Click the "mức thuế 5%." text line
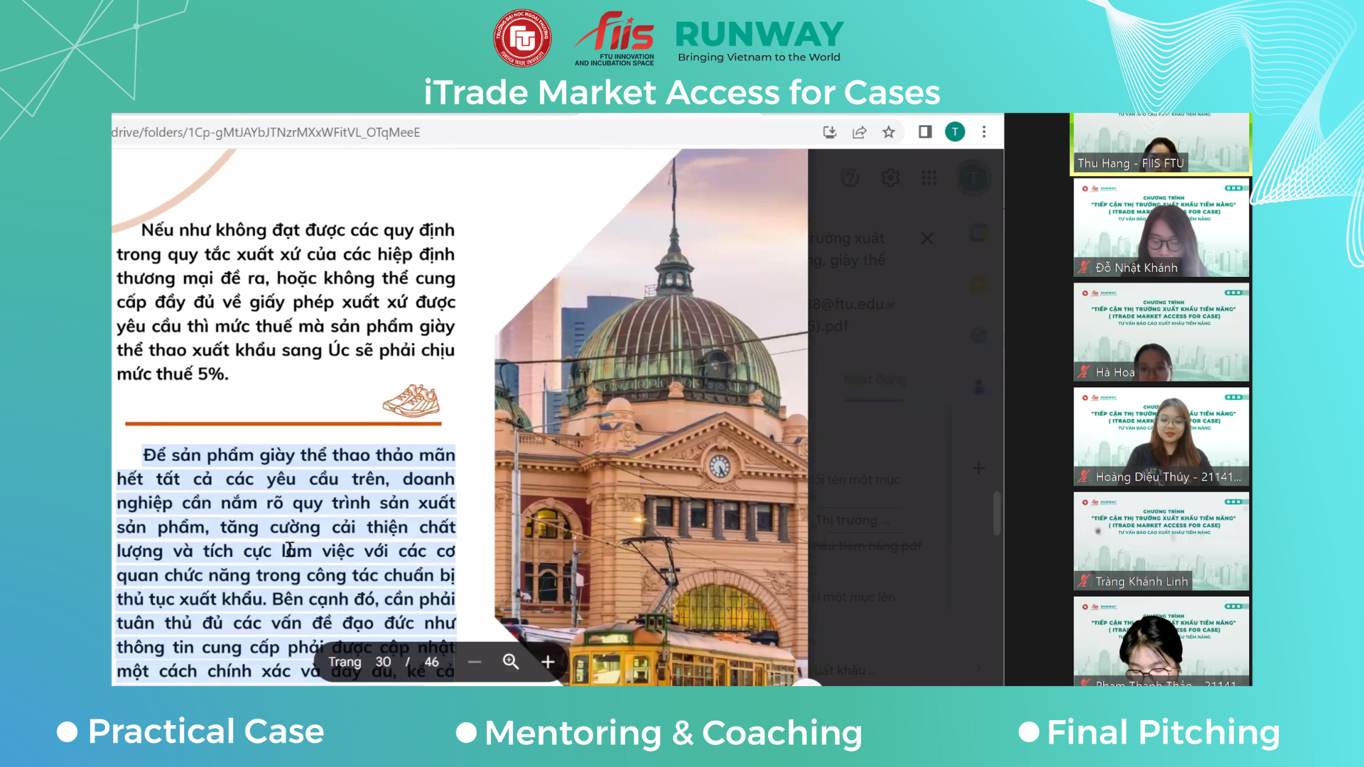 point(173,374)
